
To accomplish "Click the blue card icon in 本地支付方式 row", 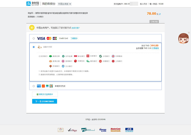I will tap(39, 86).
